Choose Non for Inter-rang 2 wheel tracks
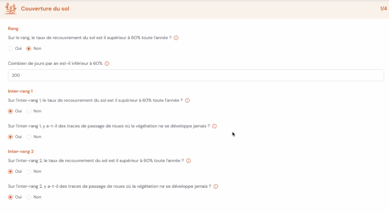This screenshot has width=389, height=213. [29, 197]
